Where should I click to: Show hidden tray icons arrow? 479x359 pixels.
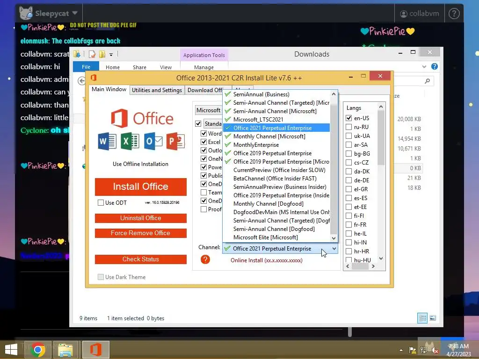401,351
